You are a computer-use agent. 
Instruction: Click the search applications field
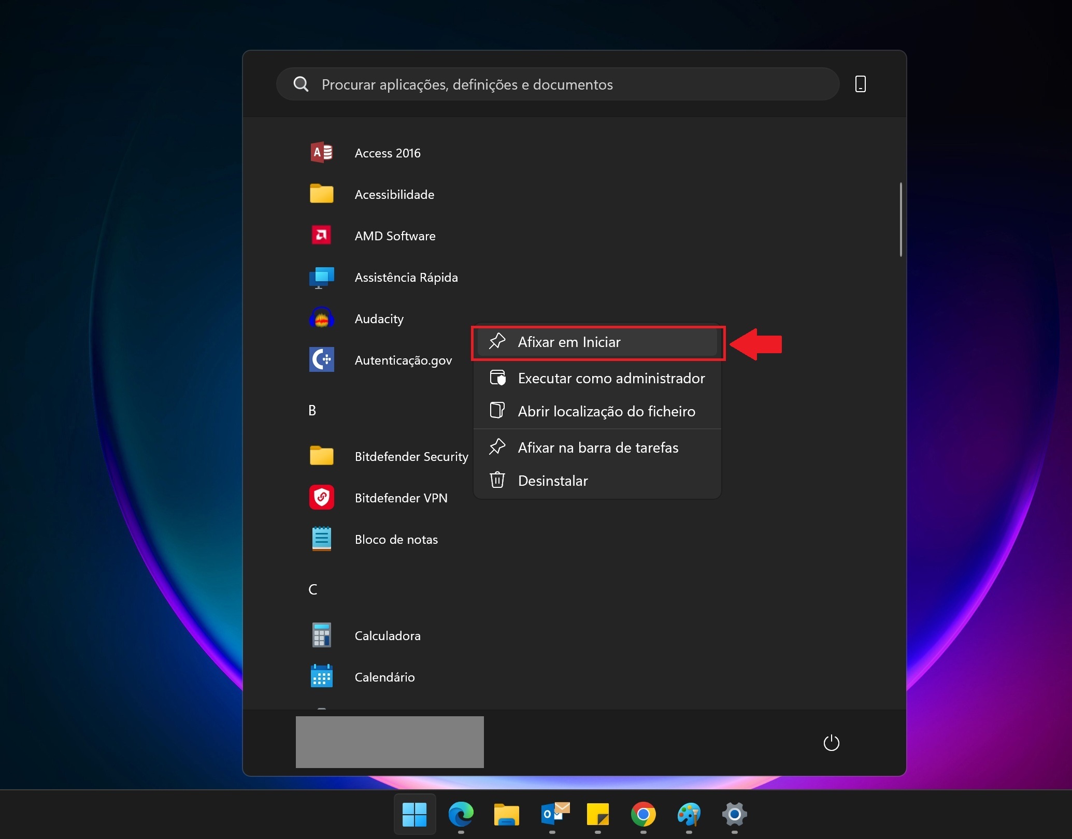point(557,84)
